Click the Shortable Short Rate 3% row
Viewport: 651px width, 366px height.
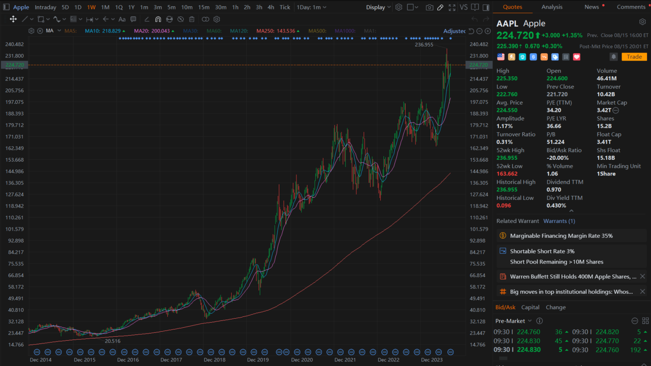point(572,251)
